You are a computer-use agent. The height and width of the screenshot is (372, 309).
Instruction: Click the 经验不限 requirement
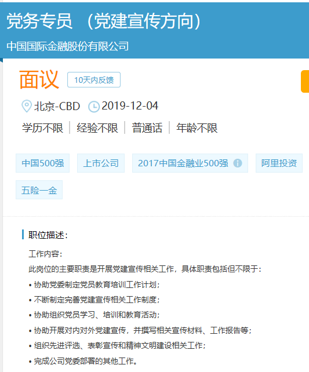97,128
